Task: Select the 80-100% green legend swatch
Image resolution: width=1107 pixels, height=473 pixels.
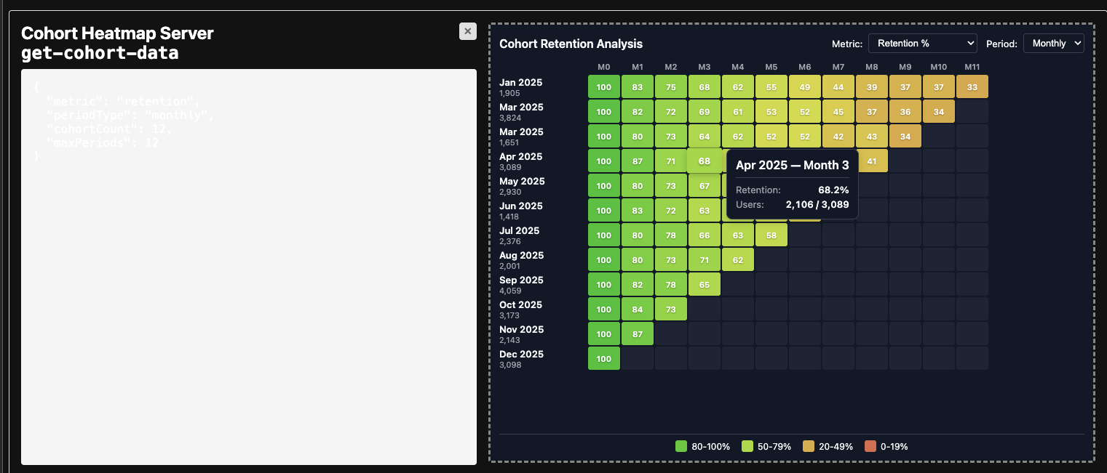Action: (x=681, y=446)
